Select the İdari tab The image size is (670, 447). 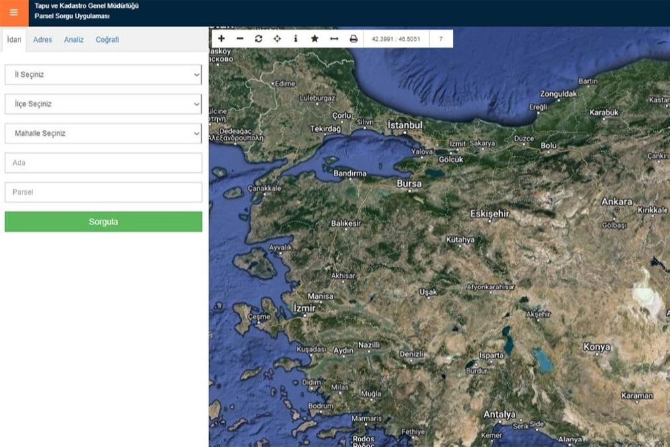tap(14, 40)
